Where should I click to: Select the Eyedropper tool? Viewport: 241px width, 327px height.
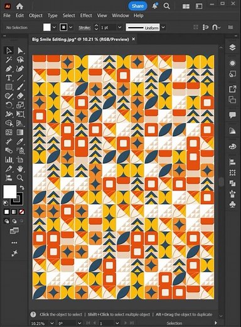20,141
